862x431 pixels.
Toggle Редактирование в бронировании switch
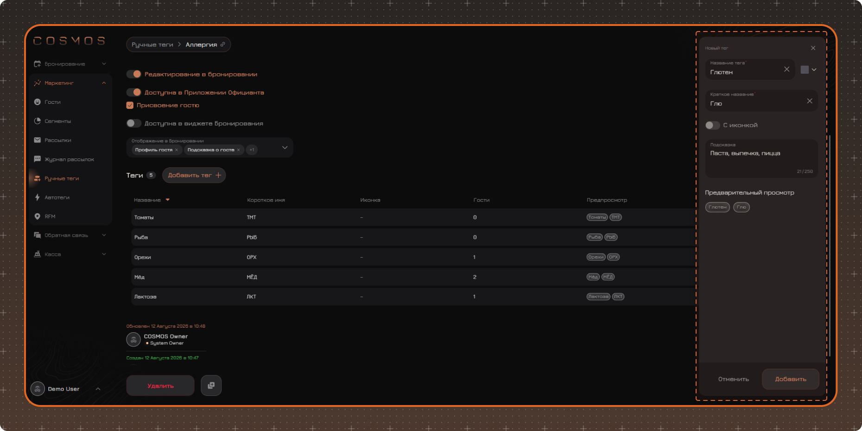[133, 74]
